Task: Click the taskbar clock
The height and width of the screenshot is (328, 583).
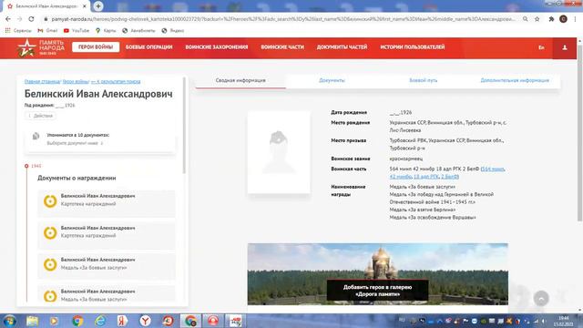Action: tap(563, 321)
